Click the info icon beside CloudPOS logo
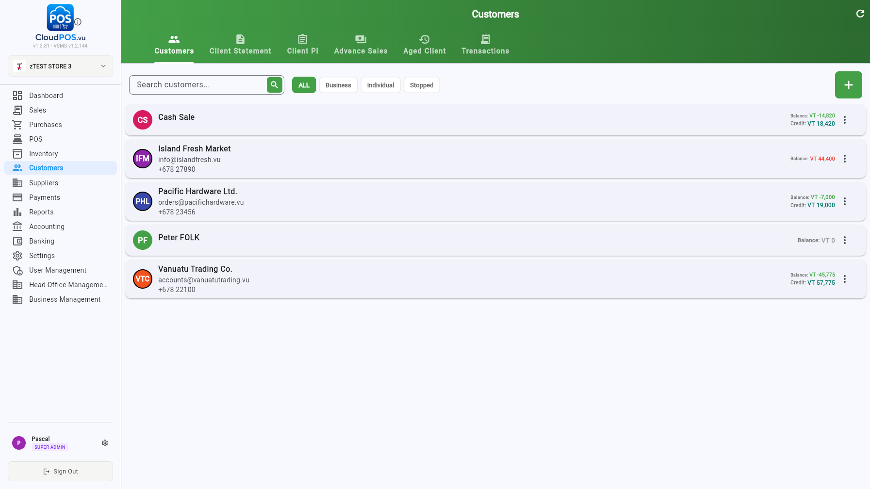This screenshot has height=489, width=870. pyautogui.click(x=78, y=22)
